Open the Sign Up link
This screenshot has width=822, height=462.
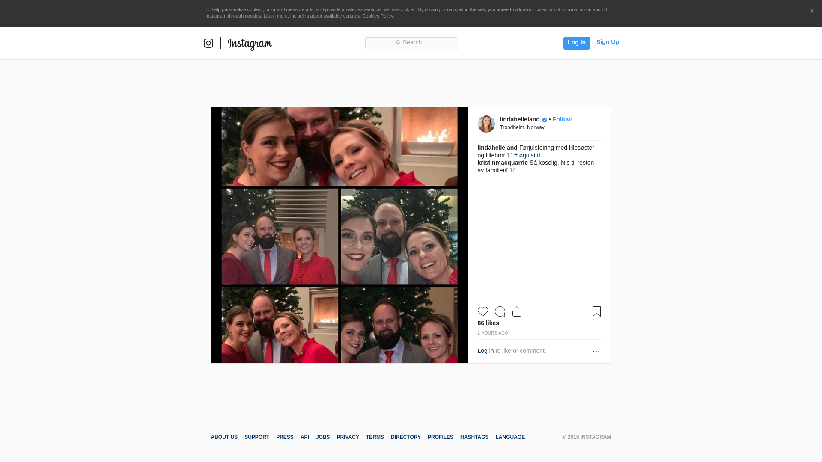tap(607, 42)
